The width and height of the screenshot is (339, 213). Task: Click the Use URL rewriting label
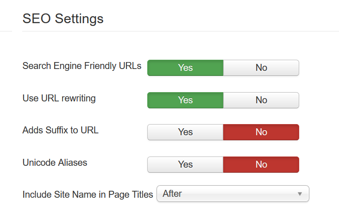click(x=59, y=98)
